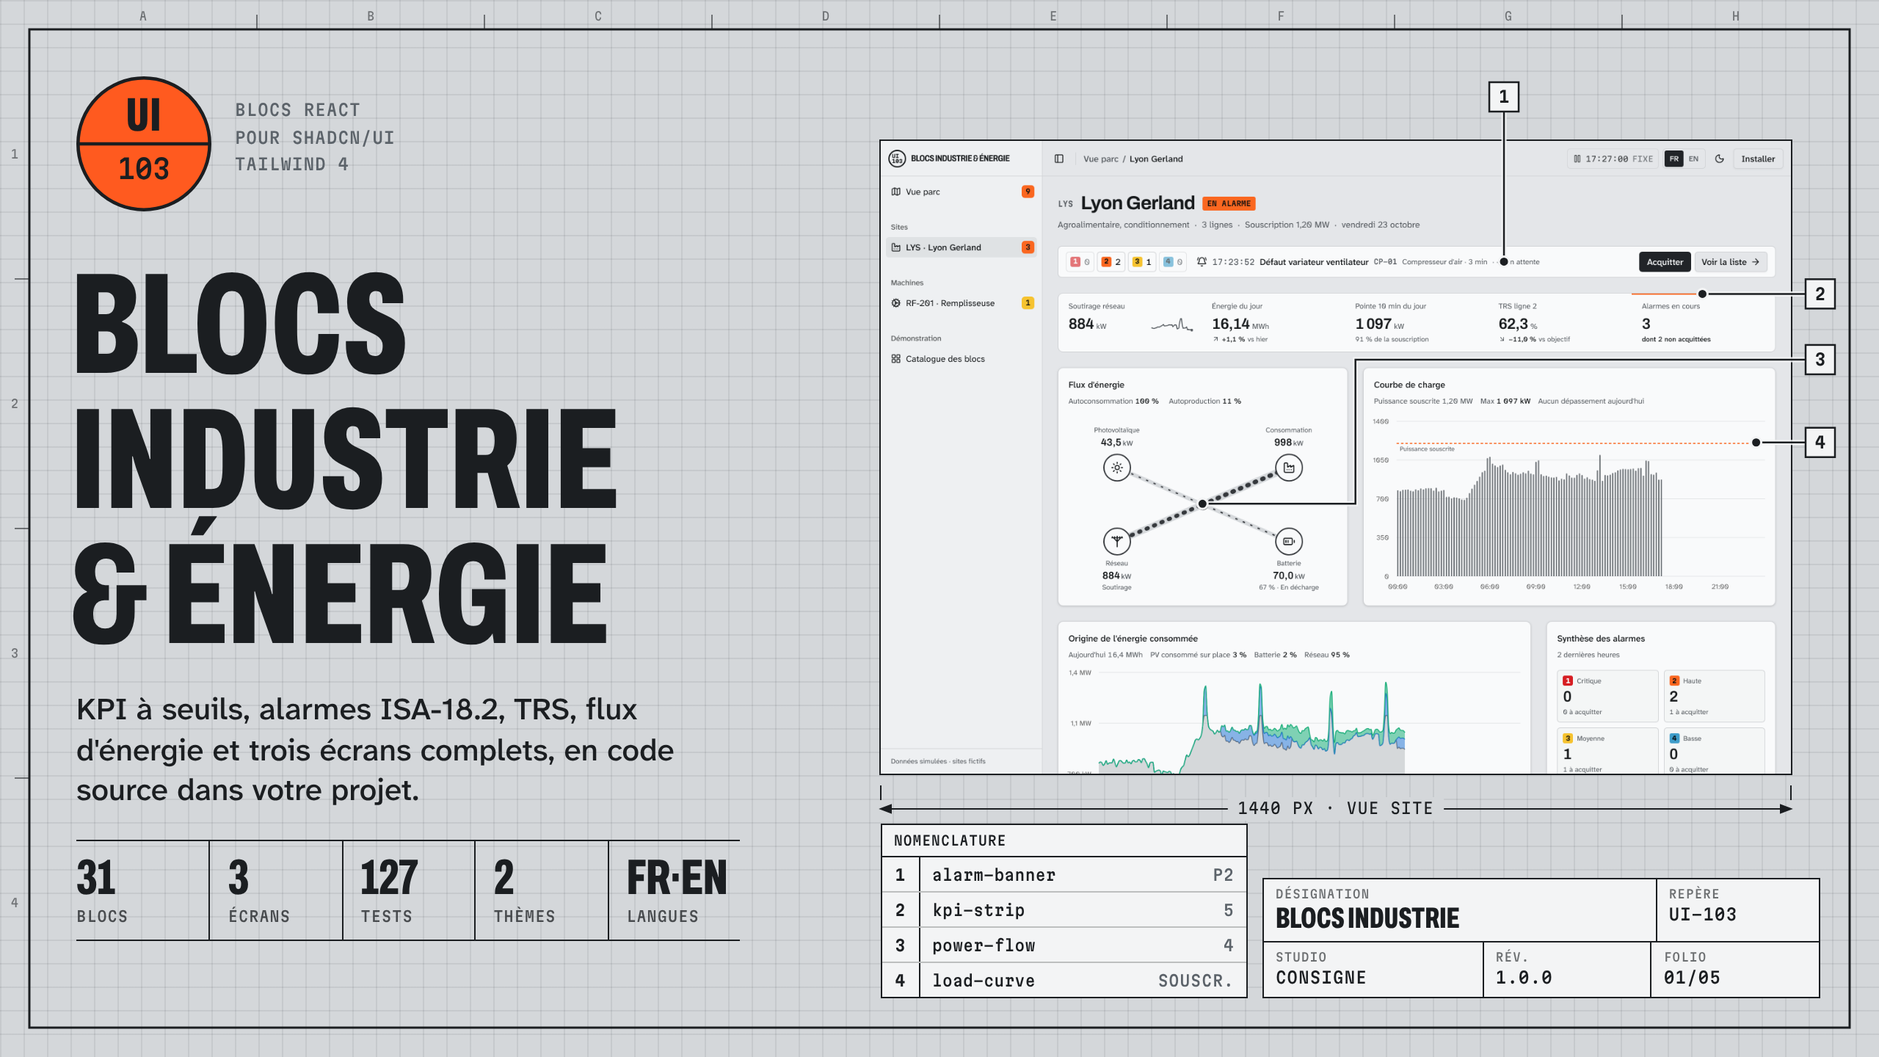The height and width of the screenshot is (1057, 1879).
Task: Open the Critique alarm summary card
Action: click(1607, 696)
